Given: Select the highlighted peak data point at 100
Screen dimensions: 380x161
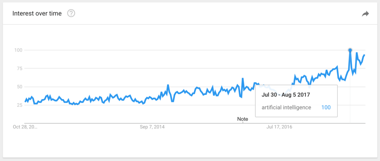Looking at the screenshot, I should (x=350, y=50).
